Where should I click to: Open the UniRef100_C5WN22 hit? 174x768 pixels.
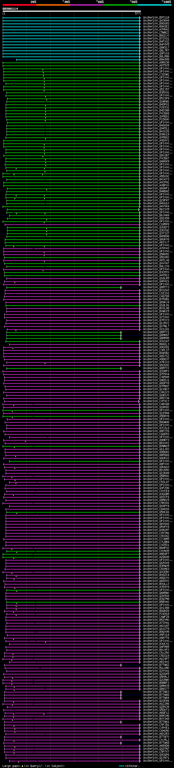[x=156, y=32]
